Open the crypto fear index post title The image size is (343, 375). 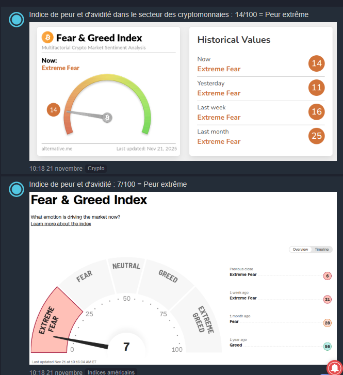(x=169, y=14)
